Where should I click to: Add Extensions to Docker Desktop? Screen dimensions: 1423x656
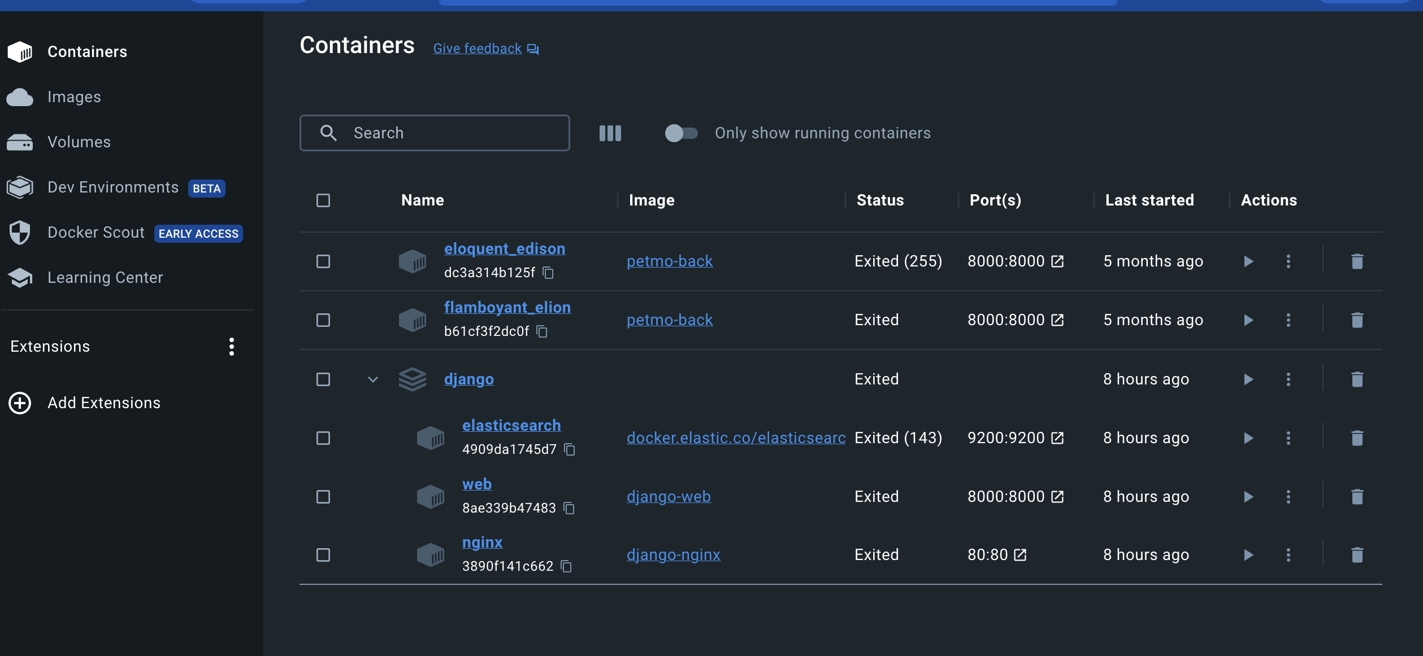103,403
